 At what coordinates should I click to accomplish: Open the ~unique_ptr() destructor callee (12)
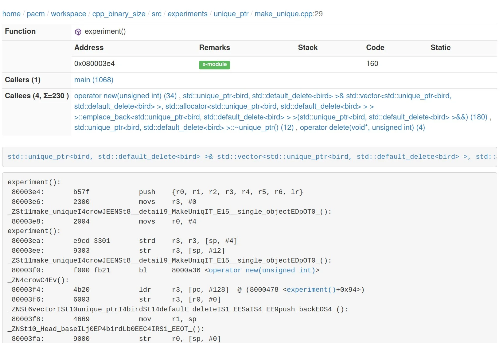coord(184,127)
